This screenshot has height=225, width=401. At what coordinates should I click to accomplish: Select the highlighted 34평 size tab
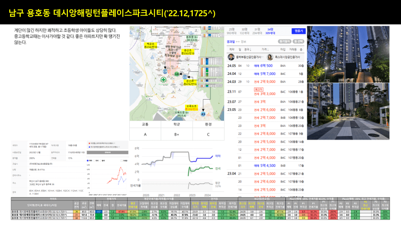coord(270,31)
